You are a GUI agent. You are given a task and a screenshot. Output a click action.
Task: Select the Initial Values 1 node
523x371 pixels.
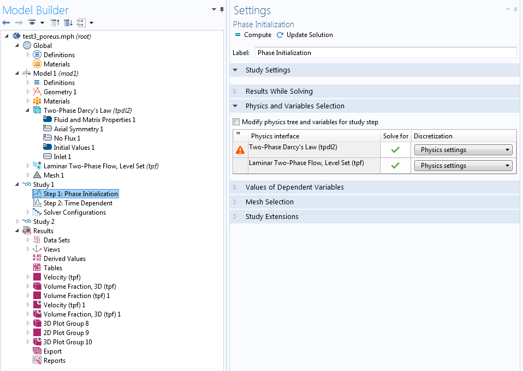coord(74,148)
